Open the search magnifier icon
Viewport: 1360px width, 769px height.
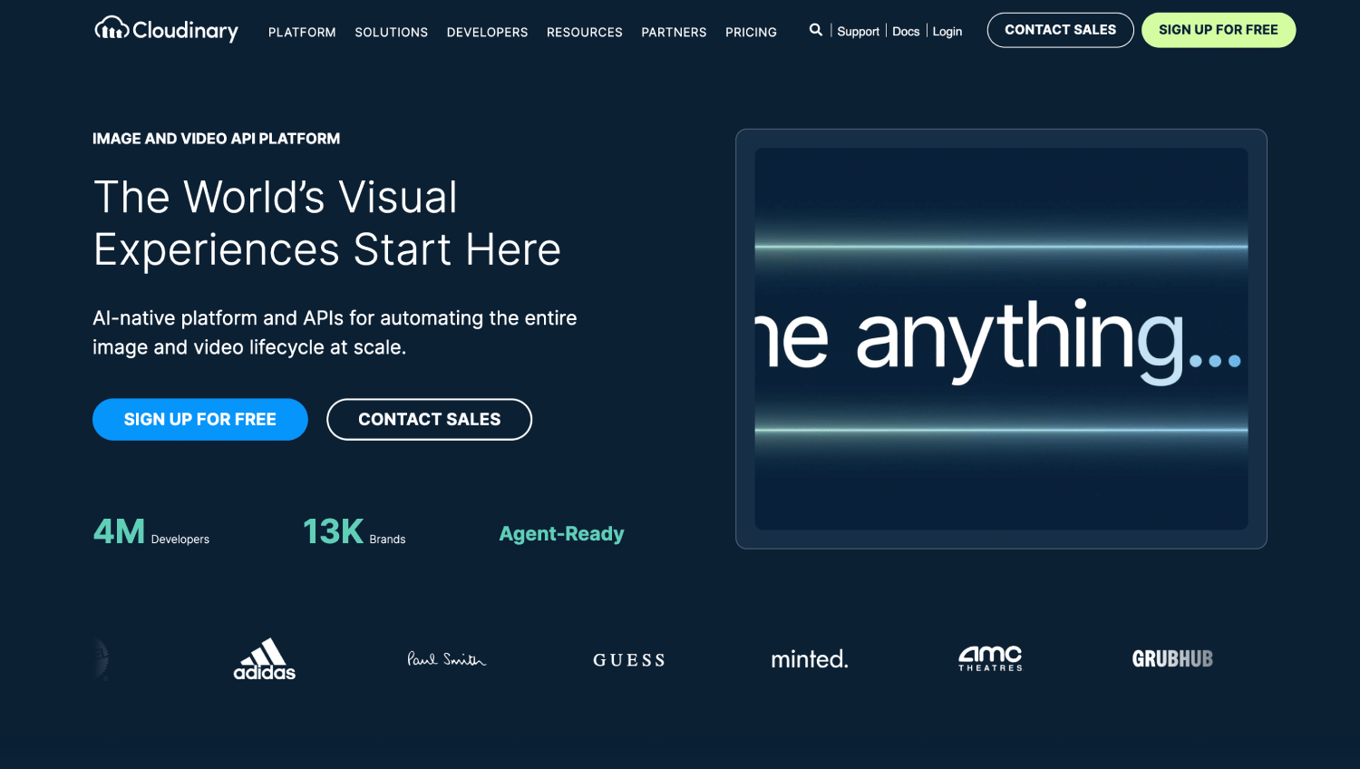click(x=816, y=30)
